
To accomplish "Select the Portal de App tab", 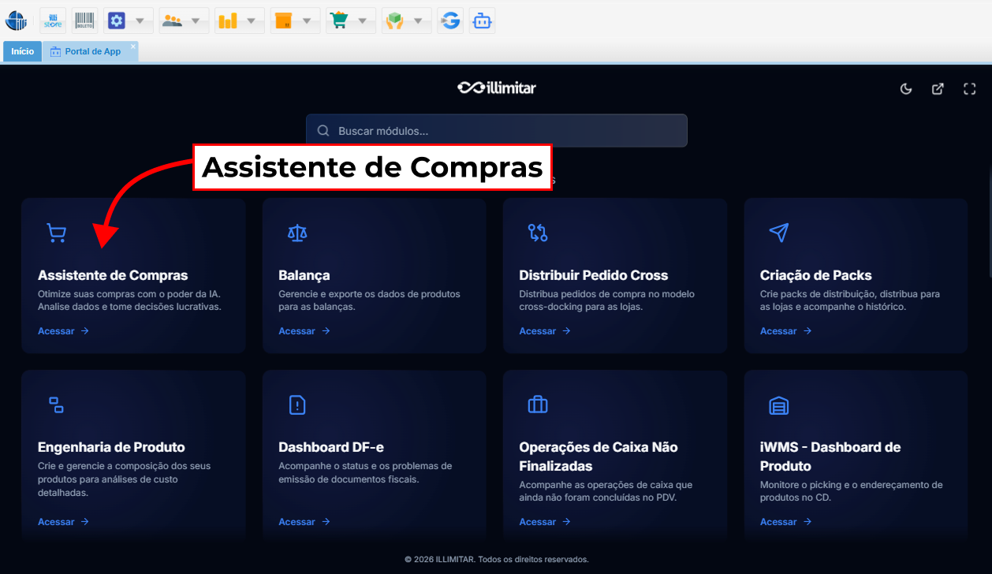I will pos(91,51).
